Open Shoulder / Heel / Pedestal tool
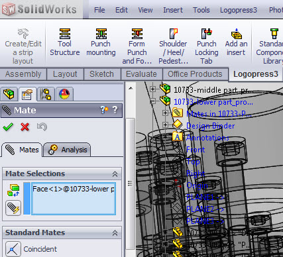The image size is (283, 257). pyautogui.click(x=173, y=46)
